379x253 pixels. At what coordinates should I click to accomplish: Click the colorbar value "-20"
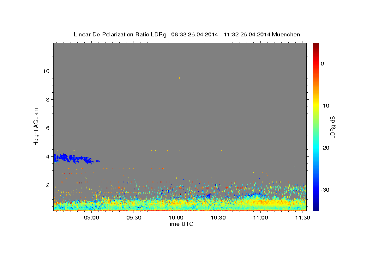coord(325,148)
